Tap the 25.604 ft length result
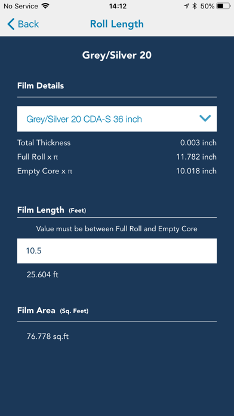Image resolution: width=234 pixels, height=416 pixels. (x=42, y=275)
